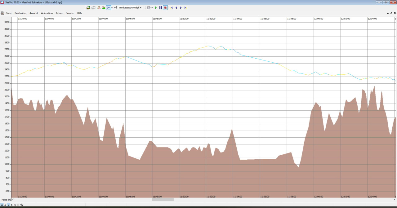
Task: Click the 11:56:00 label on bottom time axis
Action: (x=265, y=197)
